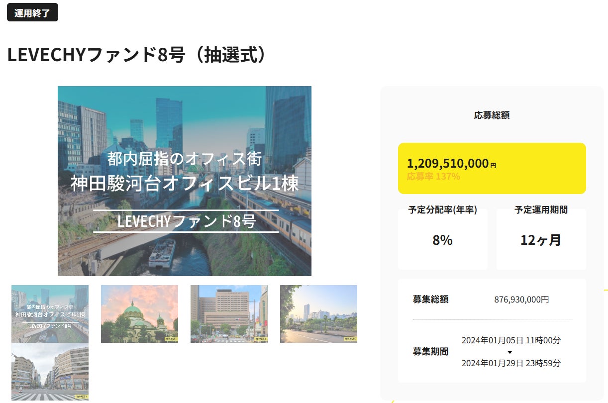Click the 運用終了 status badge

(32, 12)
